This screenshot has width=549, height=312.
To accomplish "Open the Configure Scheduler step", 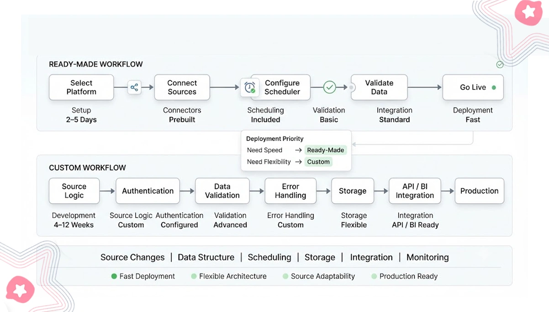I will (280, 87).
